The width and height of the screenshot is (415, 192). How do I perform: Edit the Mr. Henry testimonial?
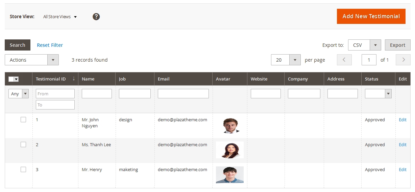point(402,169)
